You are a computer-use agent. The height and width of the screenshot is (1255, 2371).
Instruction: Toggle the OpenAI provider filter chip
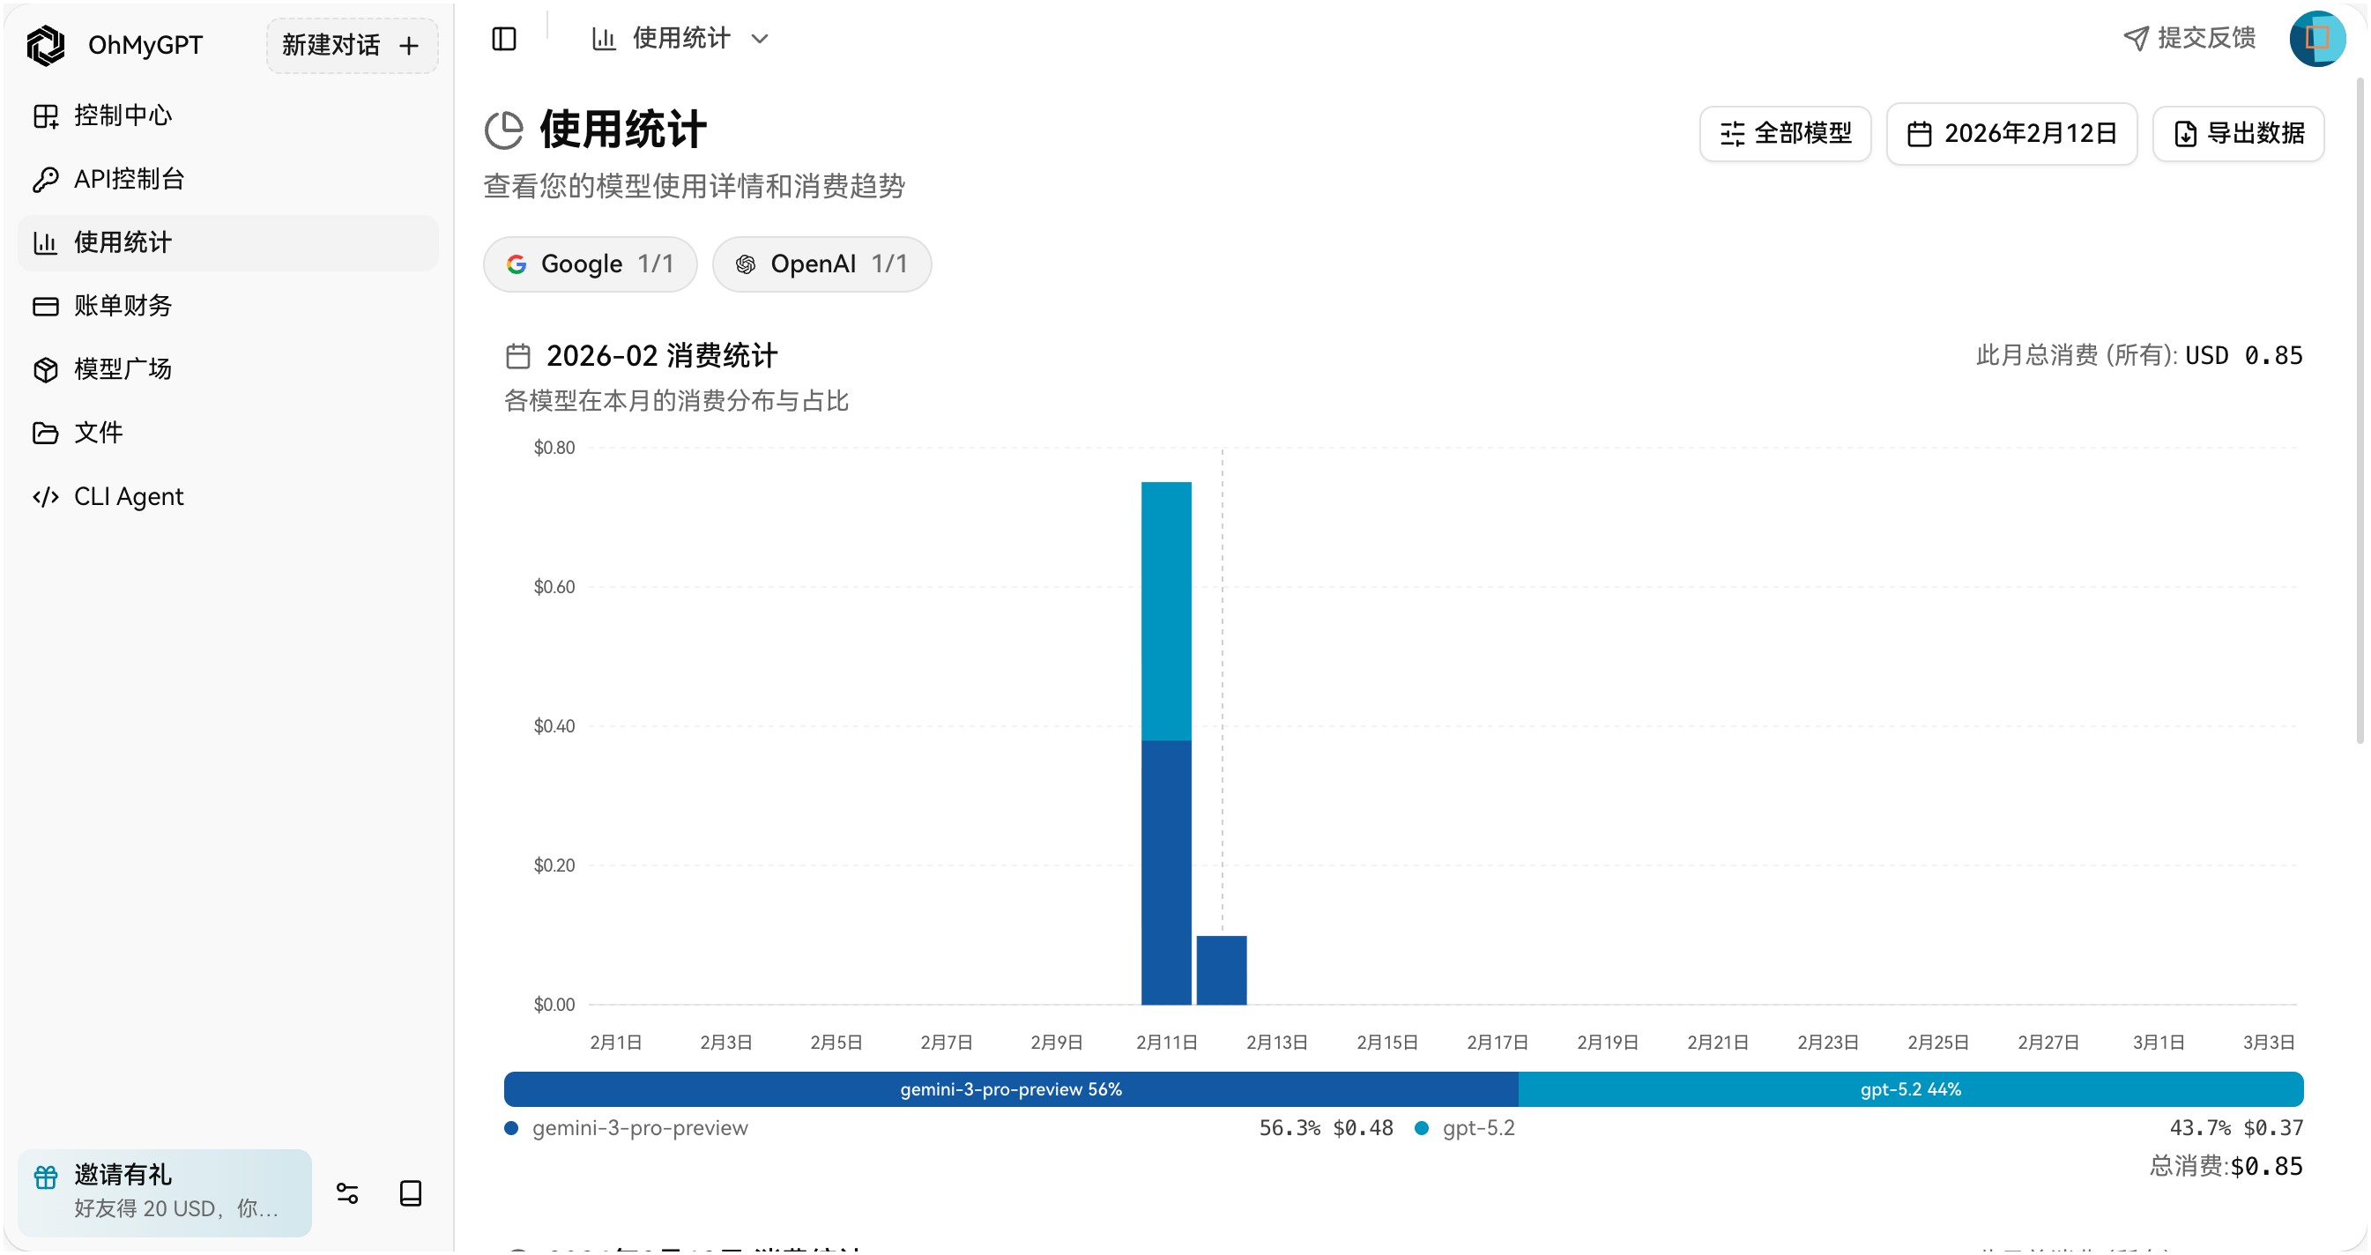pos(821,264)
